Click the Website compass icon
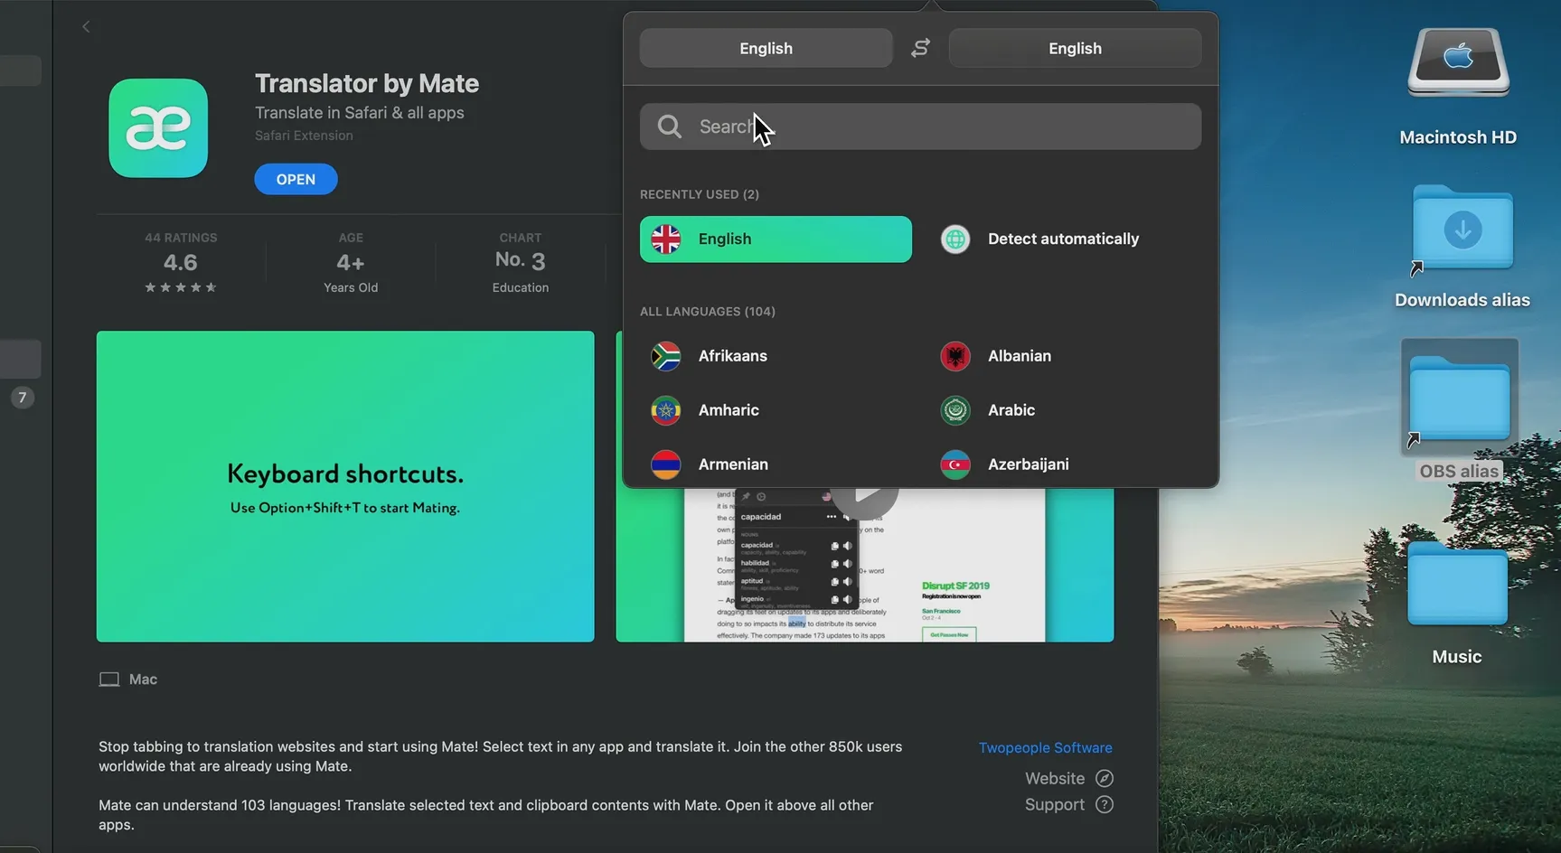Screen dimensions: 1561x853 [1104, 778]
